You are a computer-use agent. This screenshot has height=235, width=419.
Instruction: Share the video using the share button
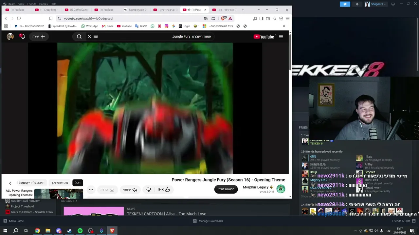(130, 190)
